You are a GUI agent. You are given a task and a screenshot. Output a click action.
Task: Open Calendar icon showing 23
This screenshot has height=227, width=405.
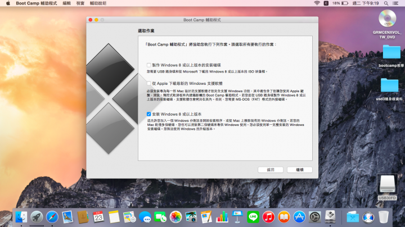[98, 217]
